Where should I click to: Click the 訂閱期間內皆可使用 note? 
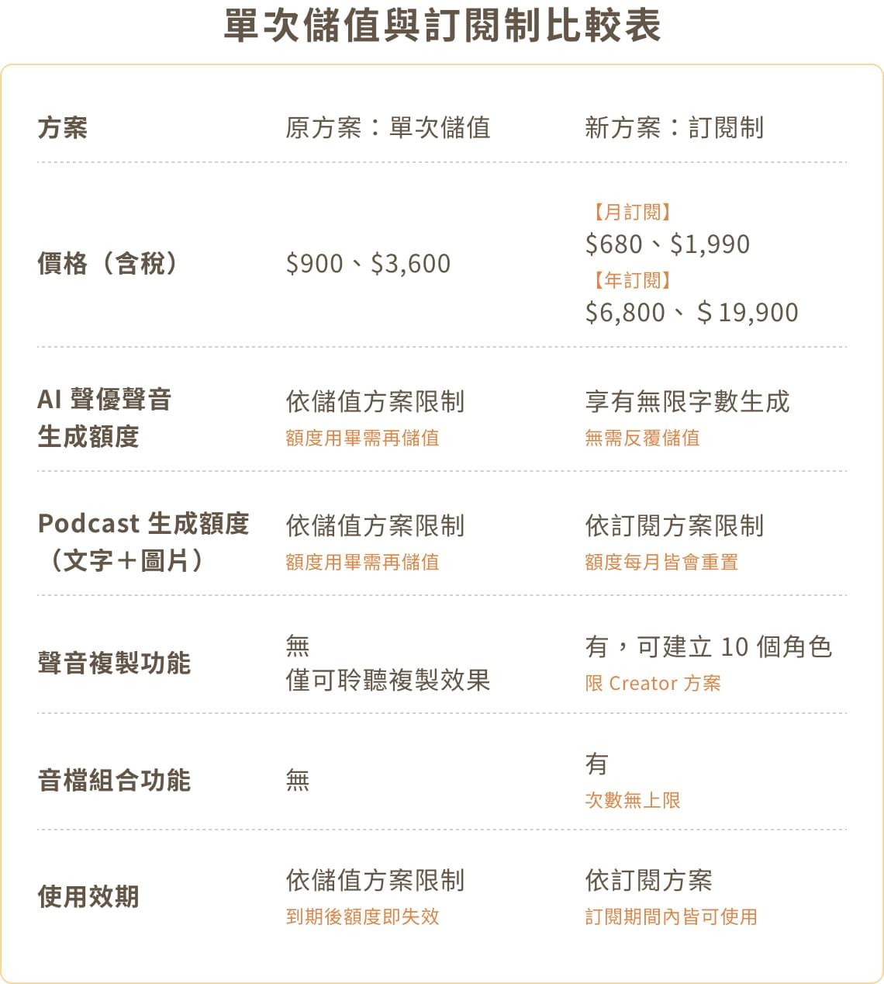(671, 916)
